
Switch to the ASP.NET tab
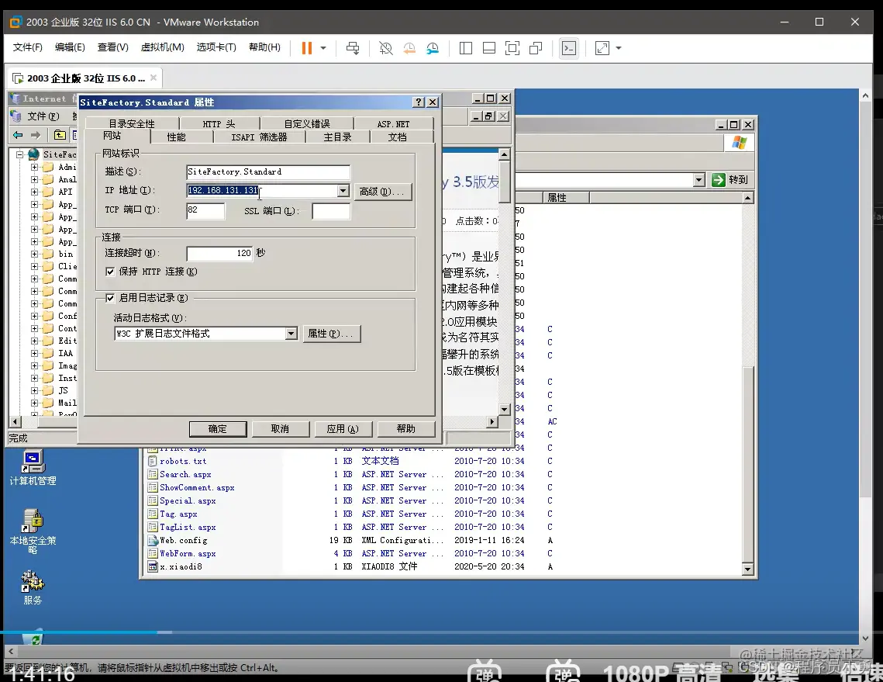394,123
